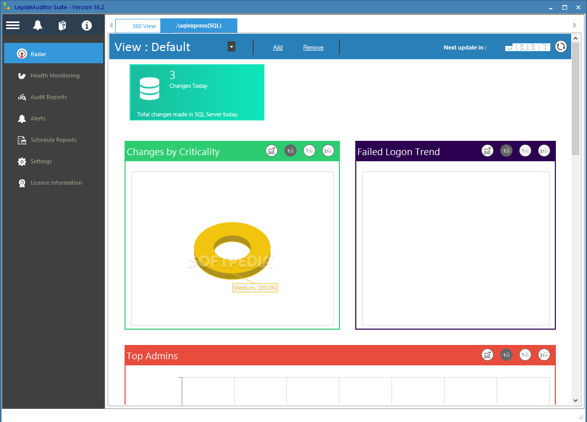Click the Alerts bell icon in sidebar
The height and width of the screenshot is (422, 587).
click(22, 119)
